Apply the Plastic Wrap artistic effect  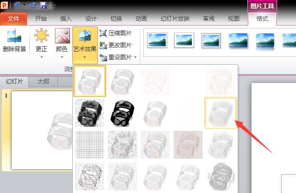221,177
